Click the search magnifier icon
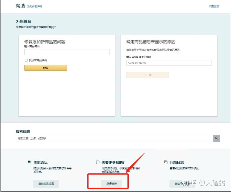The width and height of the screenshot is (231, 192). coord(216,138)
